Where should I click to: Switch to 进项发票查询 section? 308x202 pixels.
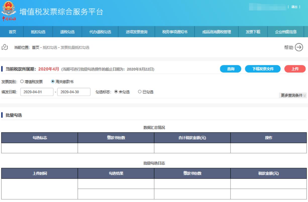click(x=137, y=32)
